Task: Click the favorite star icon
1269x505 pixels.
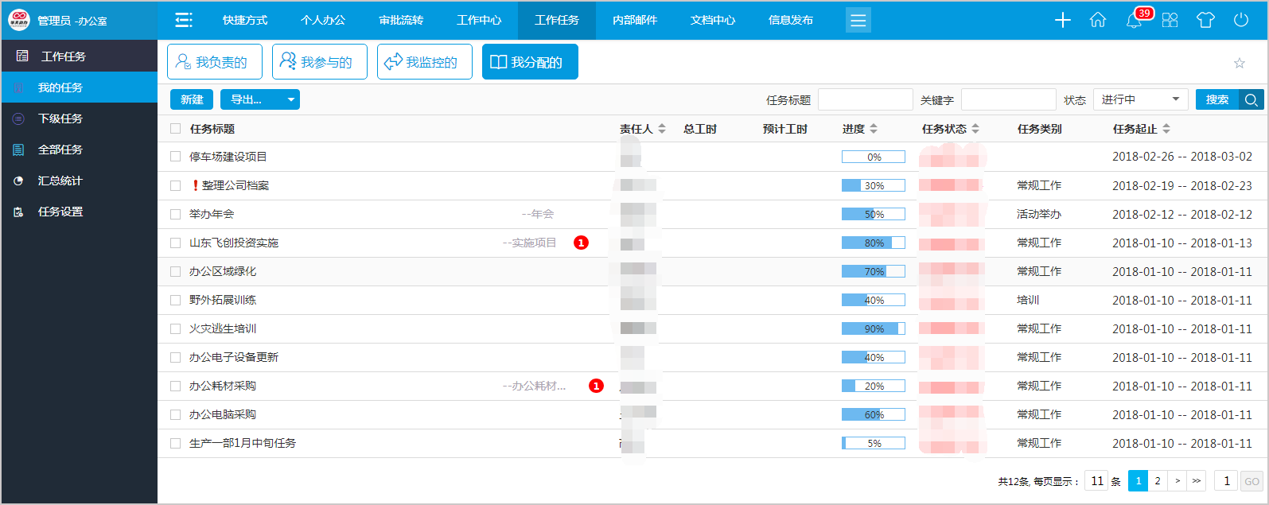Action: (x=1239, y=63)
